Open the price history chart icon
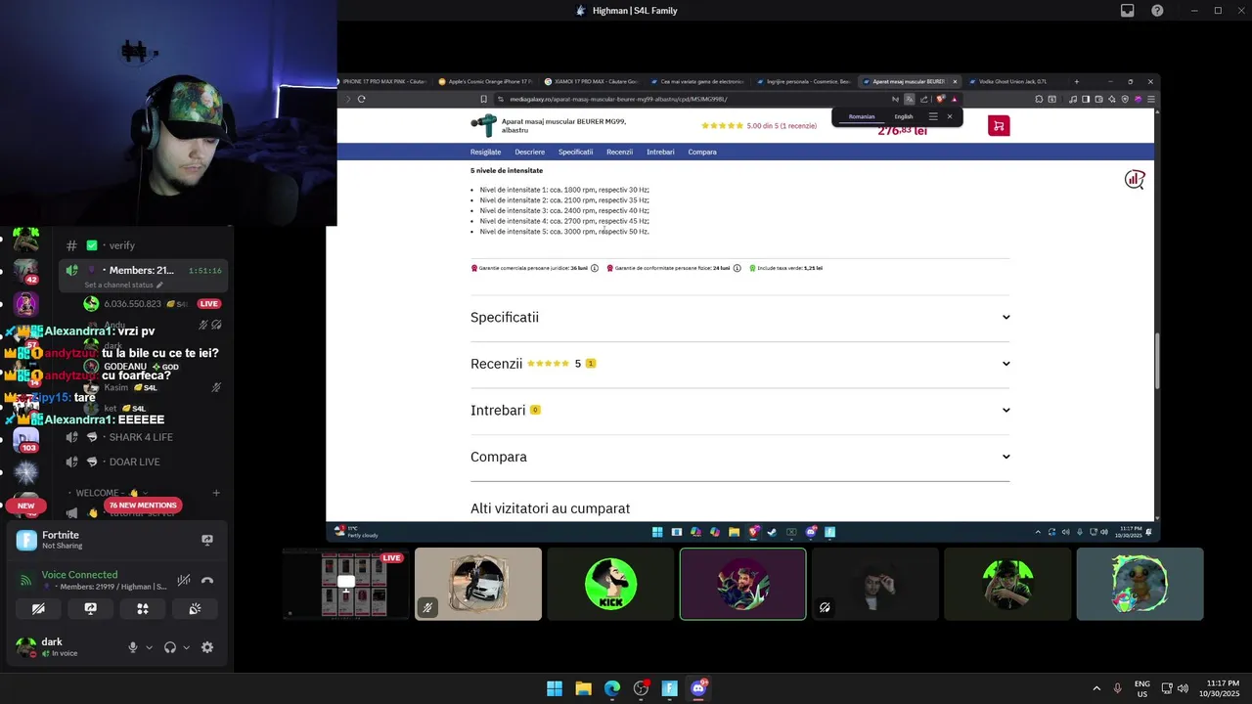Screen dimensions: 1252x704 [x=1135, y=179]
